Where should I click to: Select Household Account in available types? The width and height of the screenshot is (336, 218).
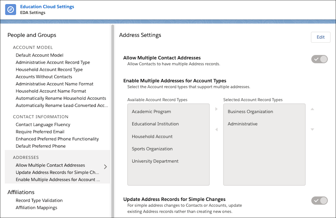[x=152, y=137]
